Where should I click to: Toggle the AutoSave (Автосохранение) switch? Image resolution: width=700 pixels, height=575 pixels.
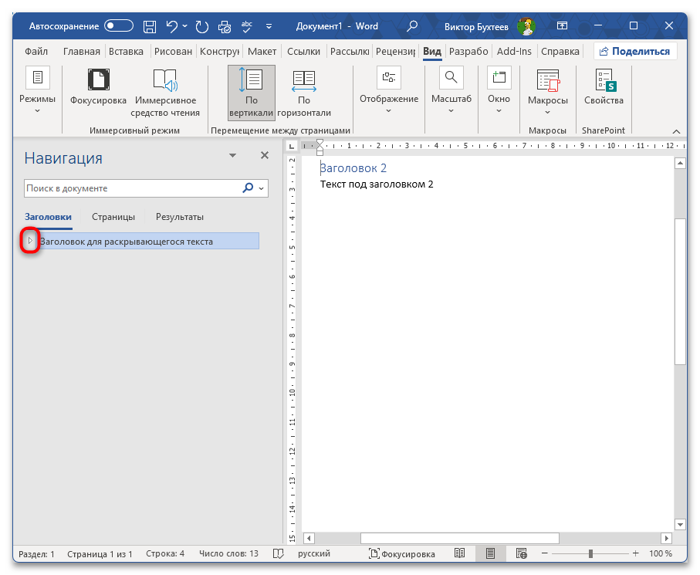119,26
